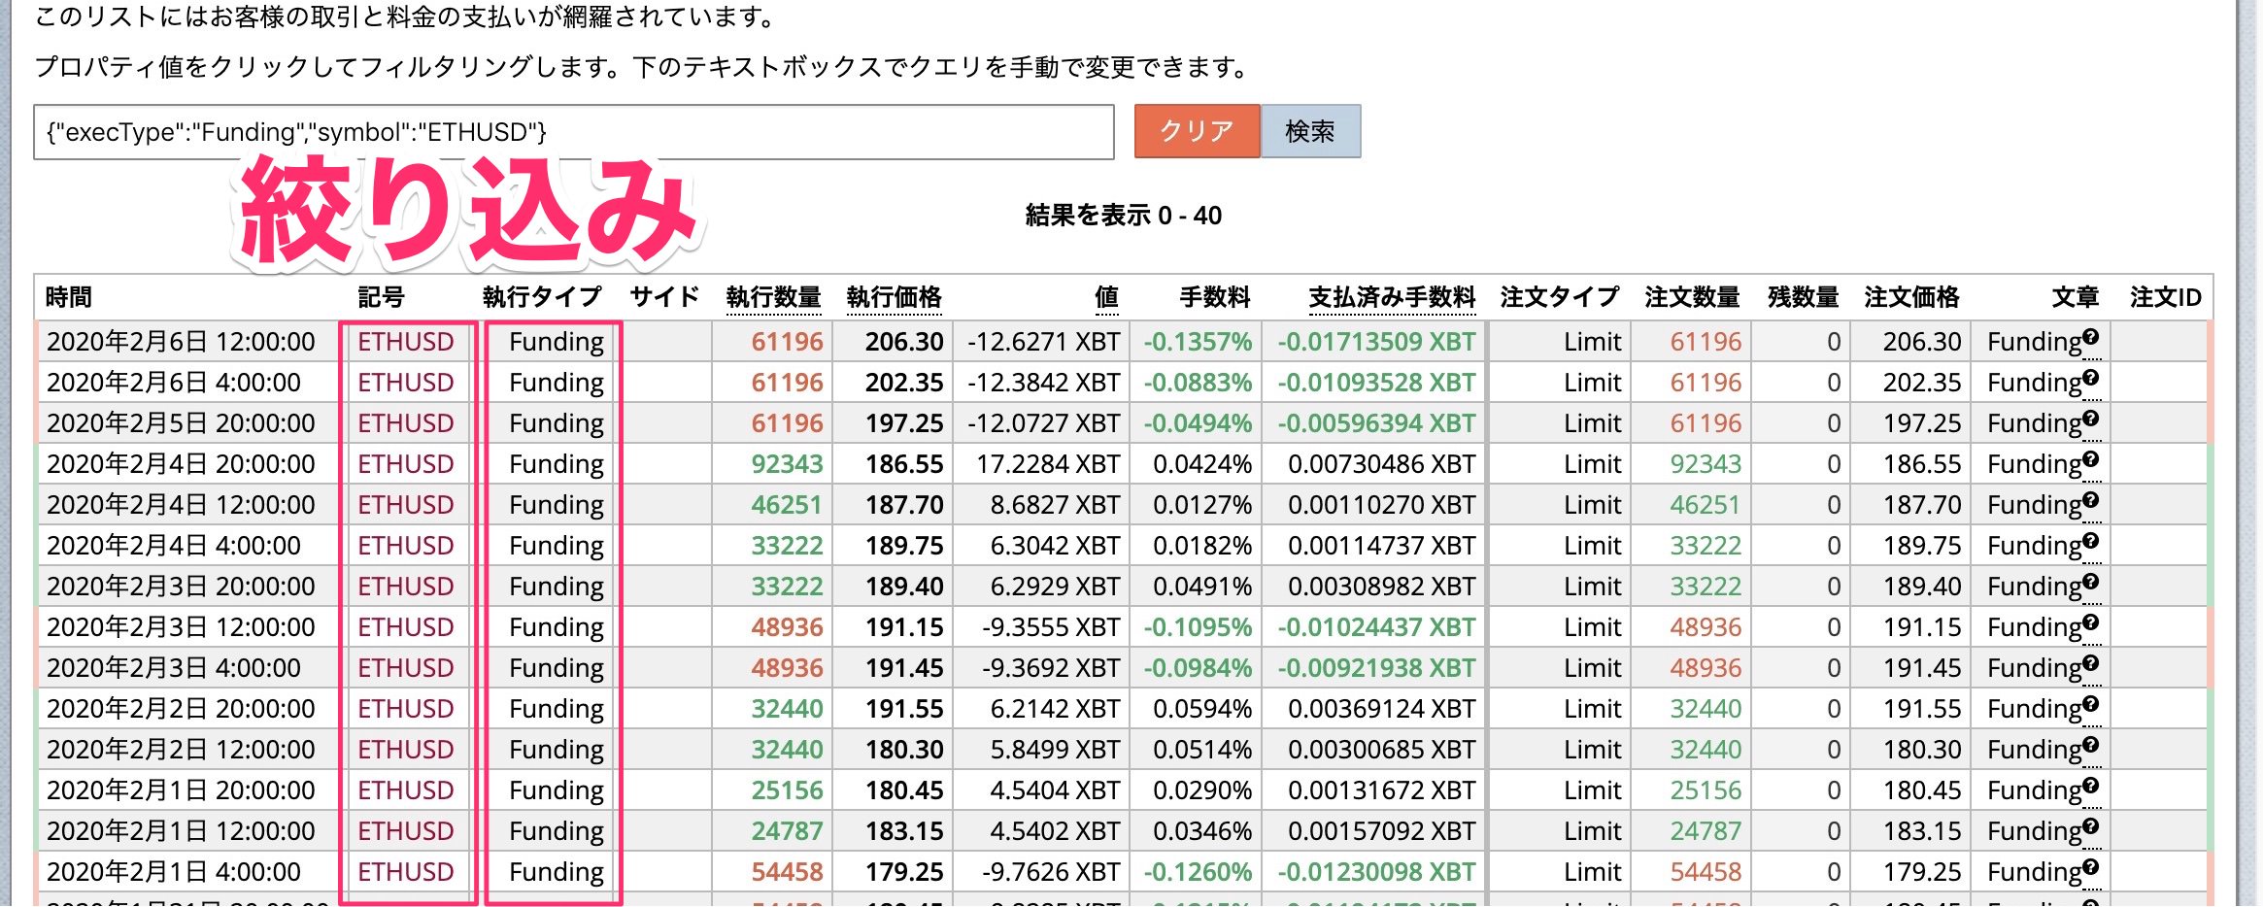Click the 執行価格 column header
The height and width of the screenshot is (907, 2263).
click(894, 297)
